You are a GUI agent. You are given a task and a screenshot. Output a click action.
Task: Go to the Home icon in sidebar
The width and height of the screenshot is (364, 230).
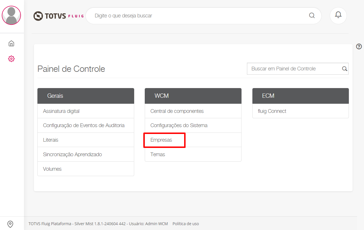(x=11, y=43)
